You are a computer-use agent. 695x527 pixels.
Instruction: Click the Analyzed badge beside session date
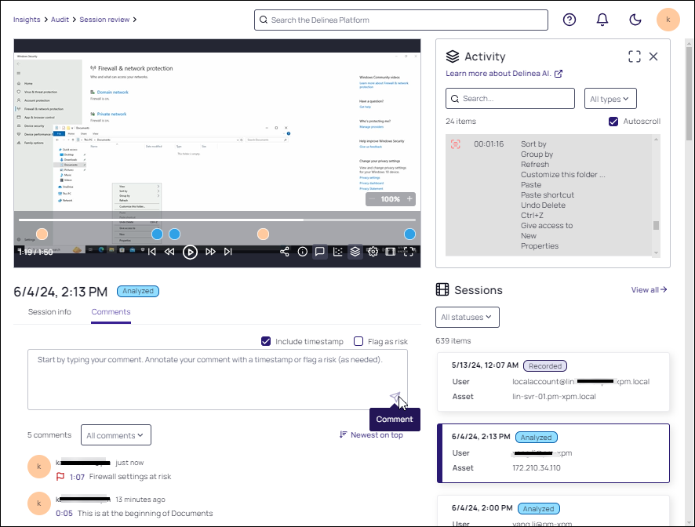(x=138, y=291)
